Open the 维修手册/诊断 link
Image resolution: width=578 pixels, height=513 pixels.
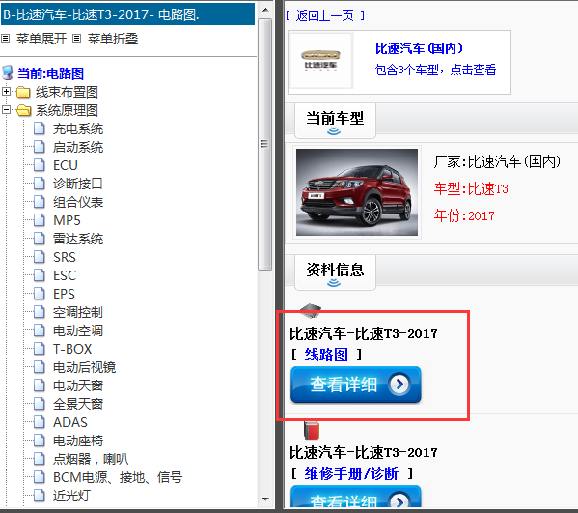click(x=351, y=473)
